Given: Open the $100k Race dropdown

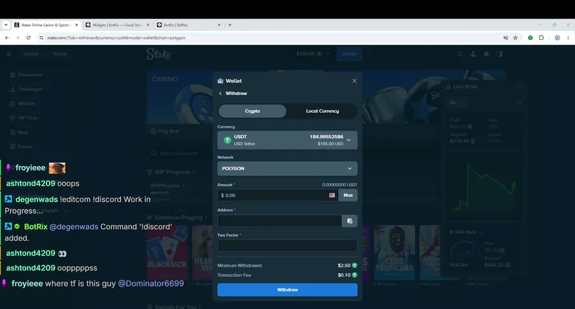Looking at the screenshot, I should coord(466,232).
